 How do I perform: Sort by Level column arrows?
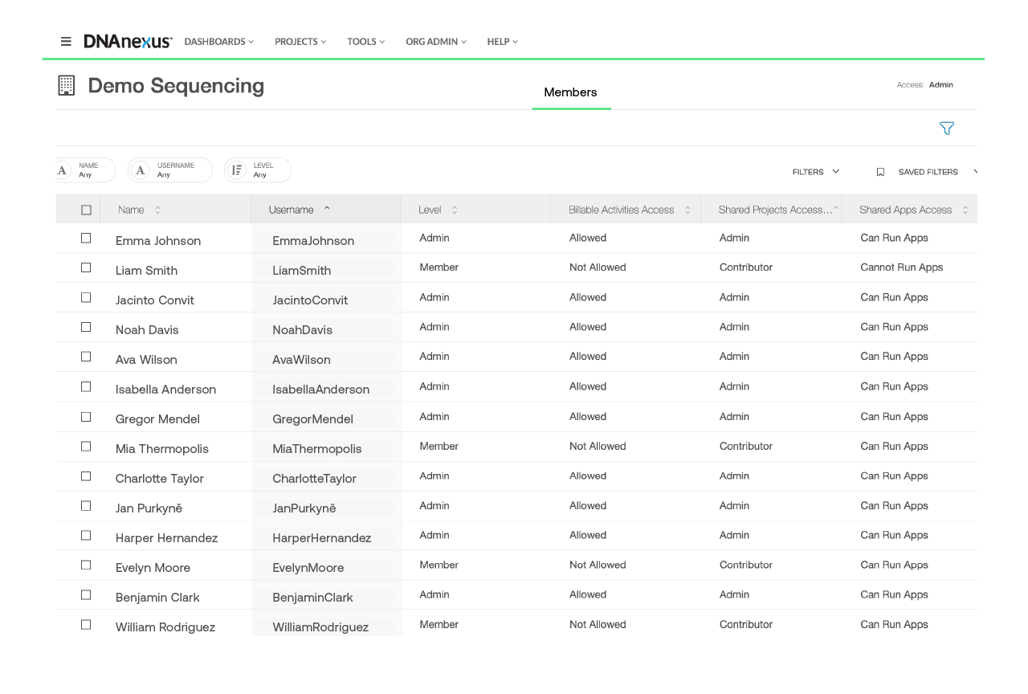455,210
